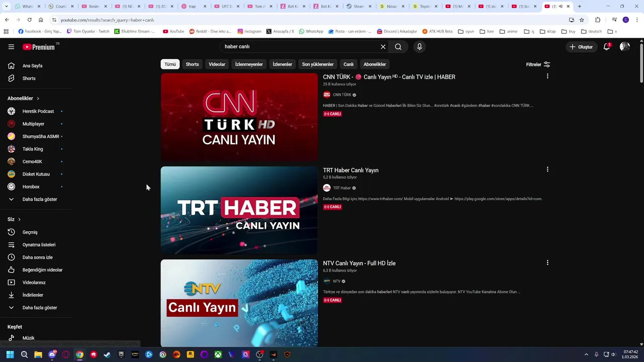Screen dimensions: 644x362
Task: Select the Shorts filter chip
Action: pos(192,64)
